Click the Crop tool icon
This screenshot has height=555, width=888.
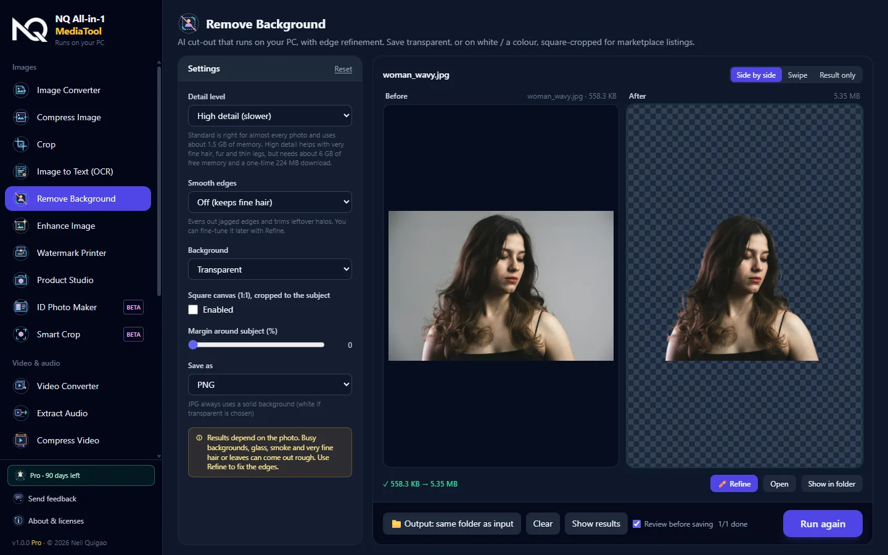pyautogui.click(x=21, y=144)
